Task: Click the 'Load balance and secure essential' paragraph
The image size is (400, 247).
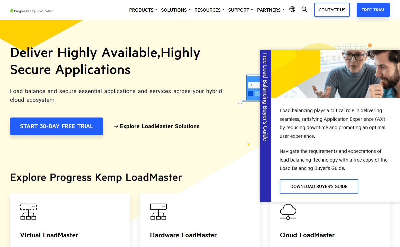Action: (x=116, y=95)
